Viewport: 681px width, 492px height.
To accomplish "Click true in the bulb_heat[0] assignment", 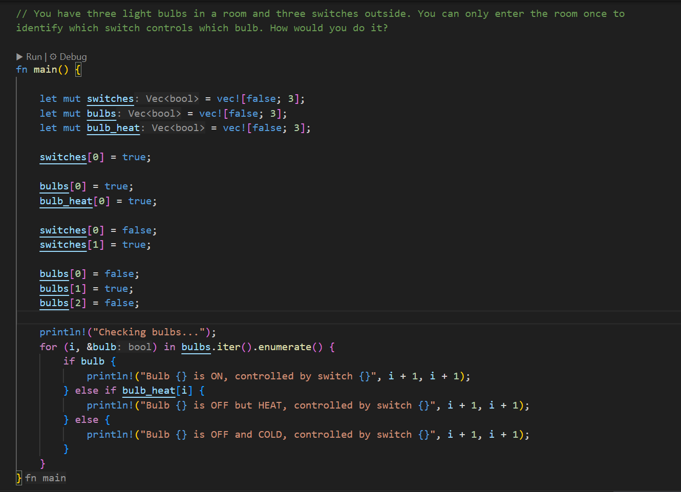I will coord(140,201).
